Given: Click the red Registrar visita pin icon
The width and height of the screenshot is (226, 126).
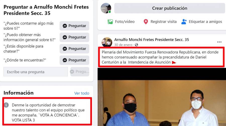Looking at the screenshot, I should tap(146, 22).
